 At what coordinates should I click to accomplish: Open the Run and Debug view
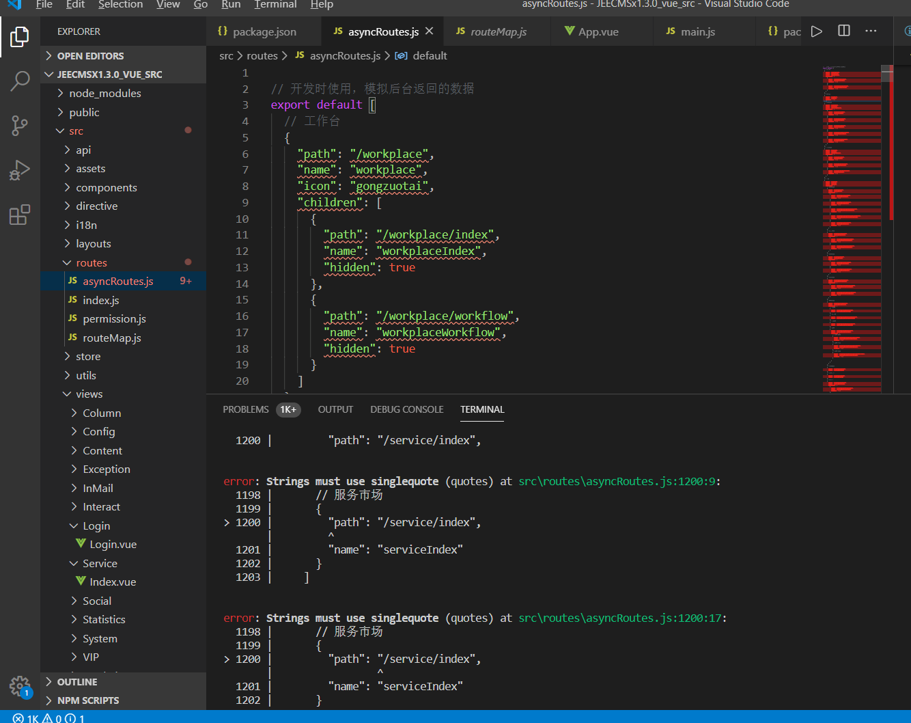point(20,170)
